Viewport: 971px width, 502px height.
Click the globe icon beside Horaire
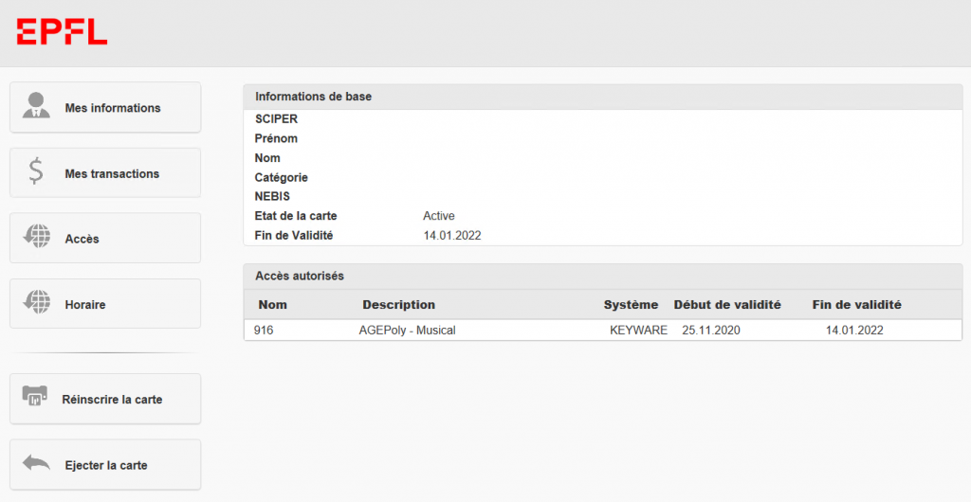36,304
